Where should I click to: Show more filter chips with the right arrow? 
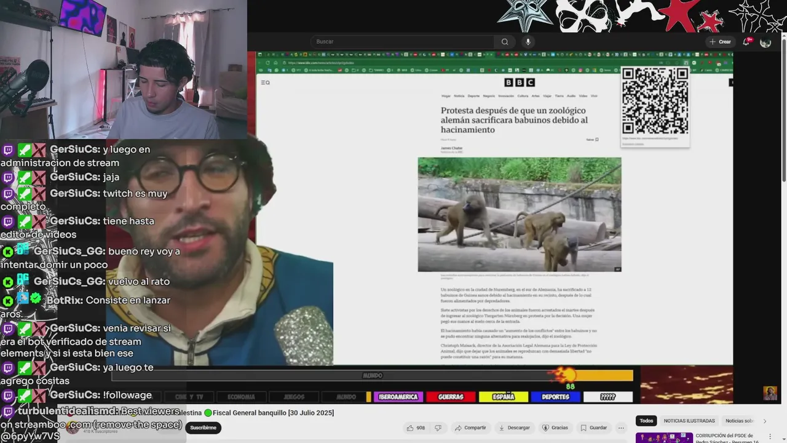click(765, 421)
